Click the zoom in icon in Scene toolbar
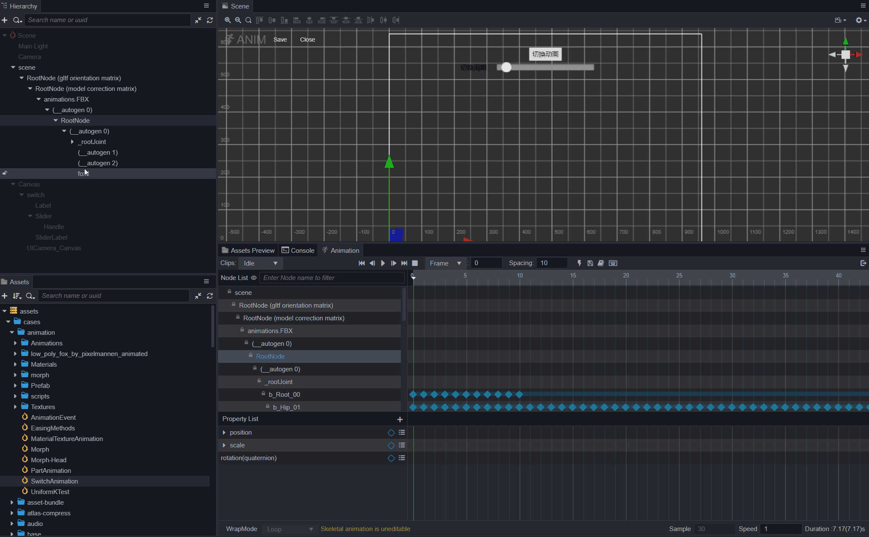 pos(227,20)
